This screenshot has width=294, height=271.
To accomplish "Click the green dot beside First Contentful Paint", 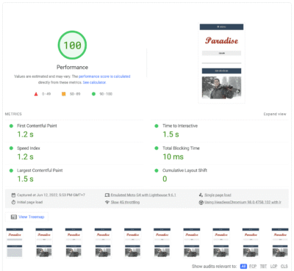I will (11, 126).
